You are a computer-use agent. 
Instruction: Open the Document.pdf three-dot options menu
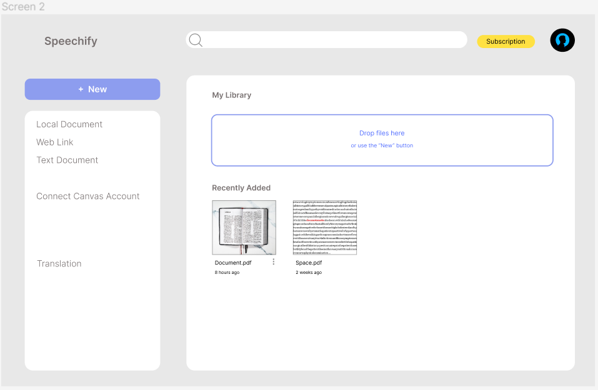274,261
